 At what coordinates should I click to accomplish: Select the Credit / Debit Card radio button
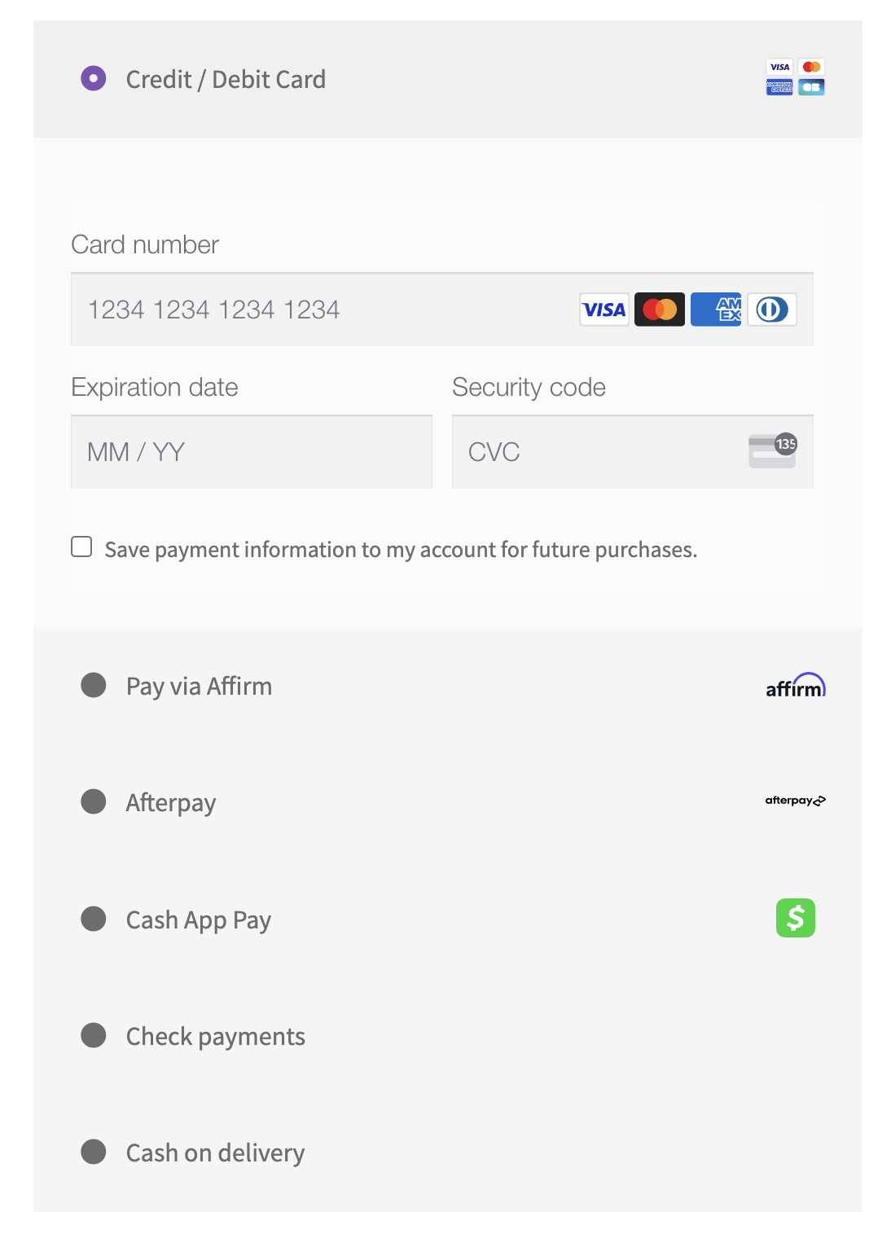coord(93,78)
